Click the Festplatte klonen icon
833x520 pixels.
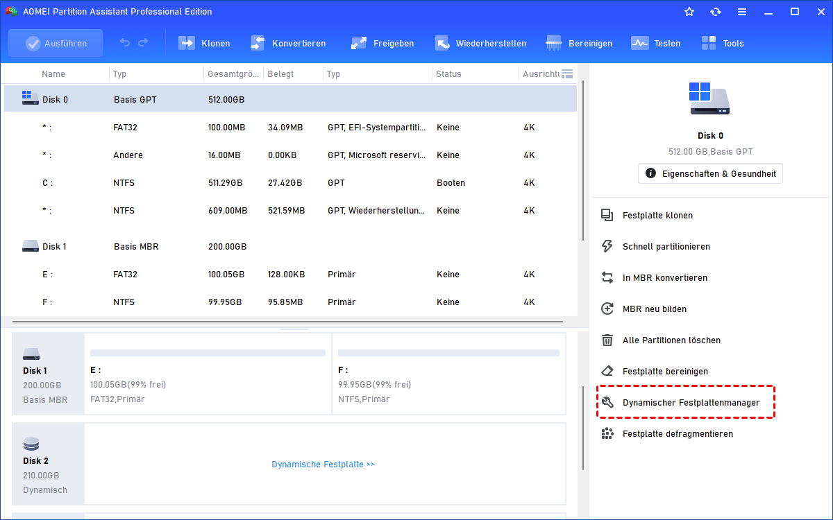(x=607, y=216)
